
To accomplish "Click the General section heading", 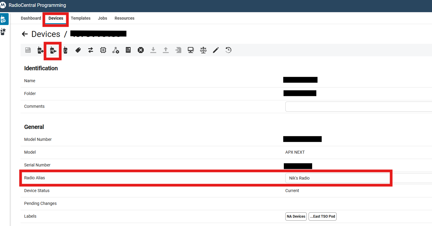I will click(34, 127).
